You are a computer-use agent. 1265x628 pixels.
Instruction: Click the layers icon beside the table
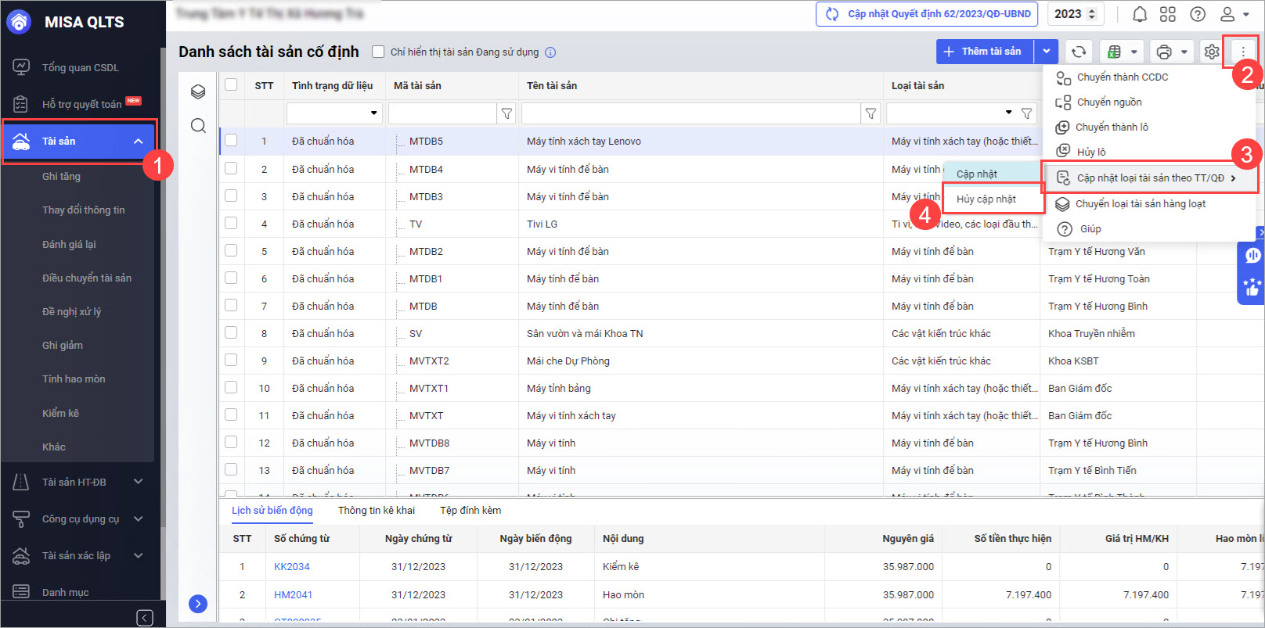tap(198, 92)
